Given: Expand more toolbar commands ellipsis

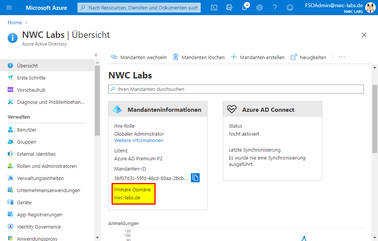Looking at the screenshot, I should [342, 57].
